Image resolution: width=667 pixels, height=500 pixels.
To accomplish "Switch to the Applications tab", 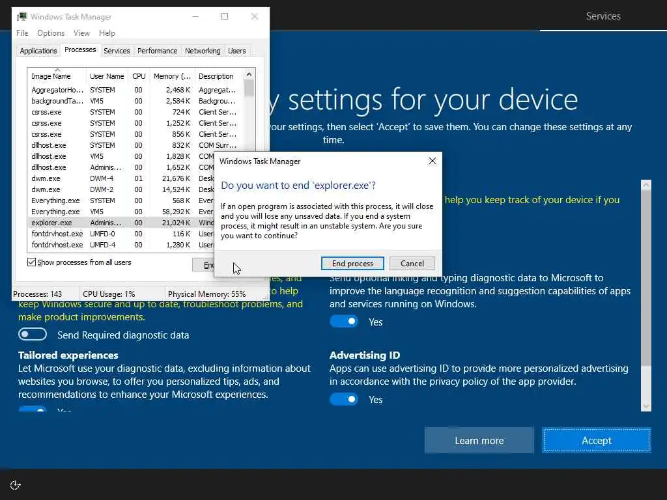I will coord(38,51).
